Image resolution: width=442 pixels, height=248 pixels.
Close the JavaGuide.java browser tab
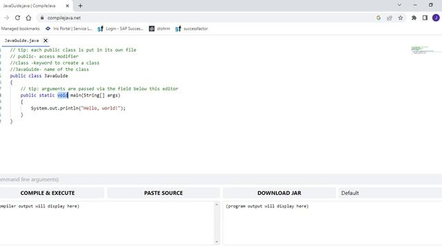click(68, 6)
